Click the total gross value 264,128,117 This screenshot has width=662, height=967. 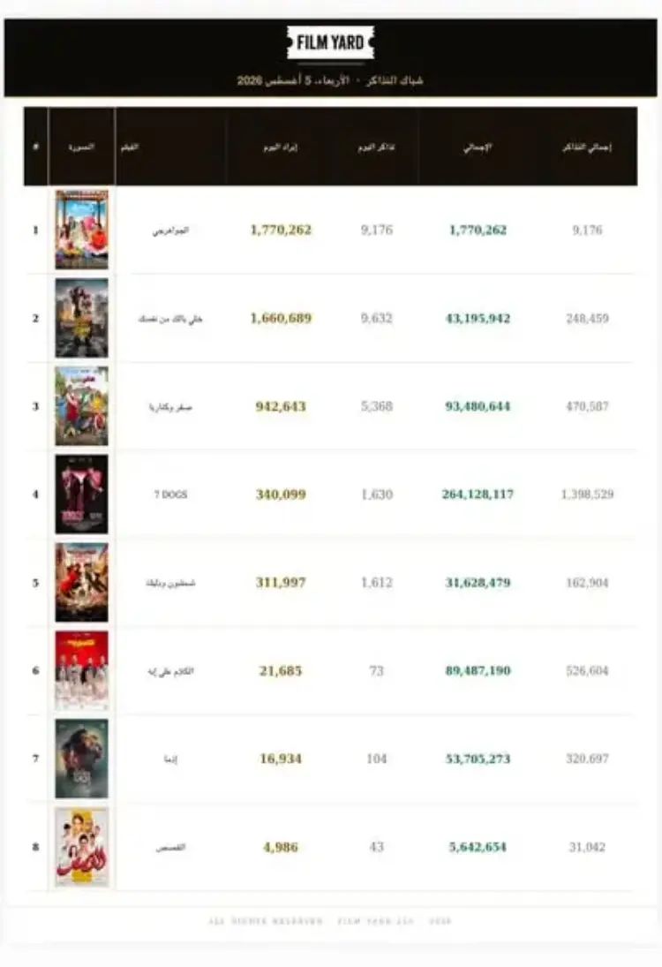[478, 494]
